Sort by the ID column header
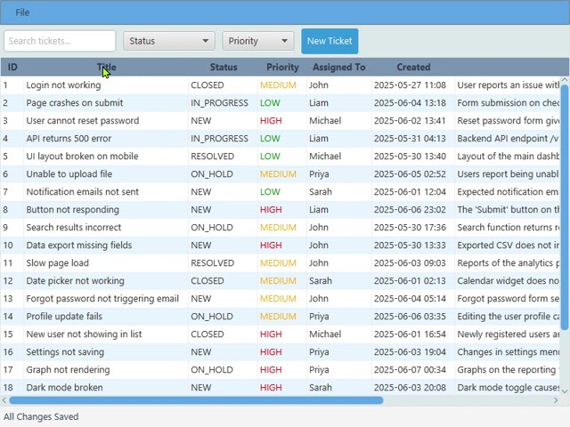 tap(12, 68)
